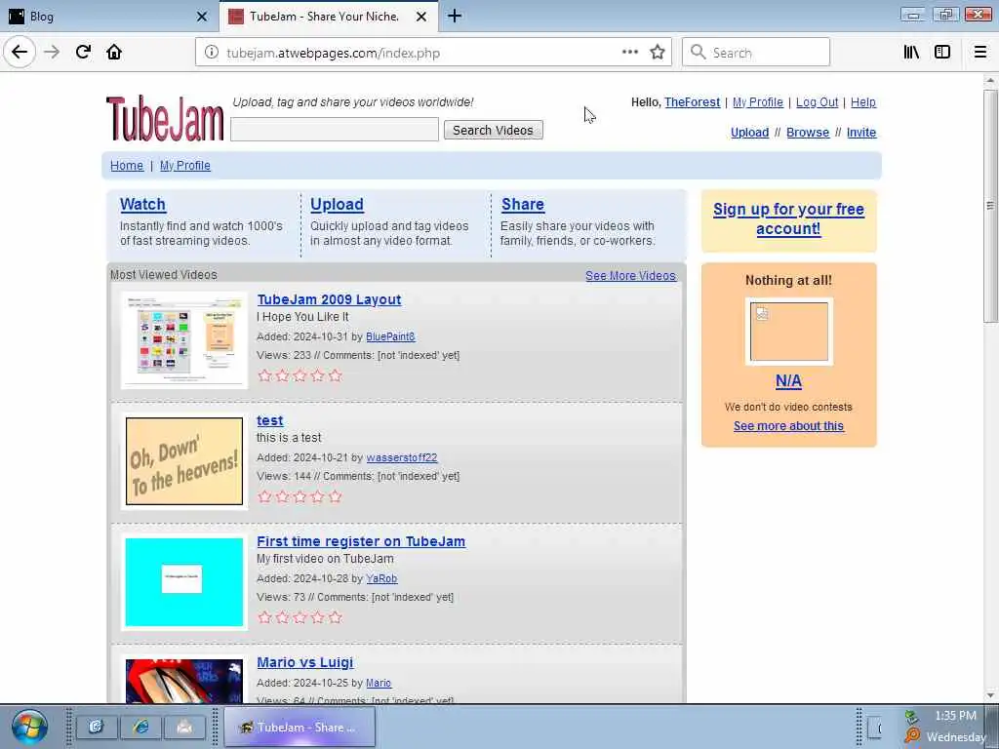Click the taskbar clock showing 1:35 PM
999x749 pixels.
tap(955, 716)
